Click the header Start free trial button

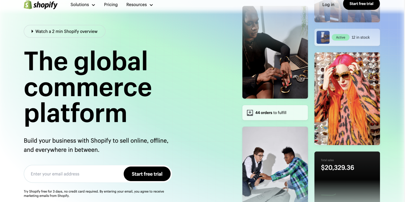pyautogui.click(x=361, y=4)
